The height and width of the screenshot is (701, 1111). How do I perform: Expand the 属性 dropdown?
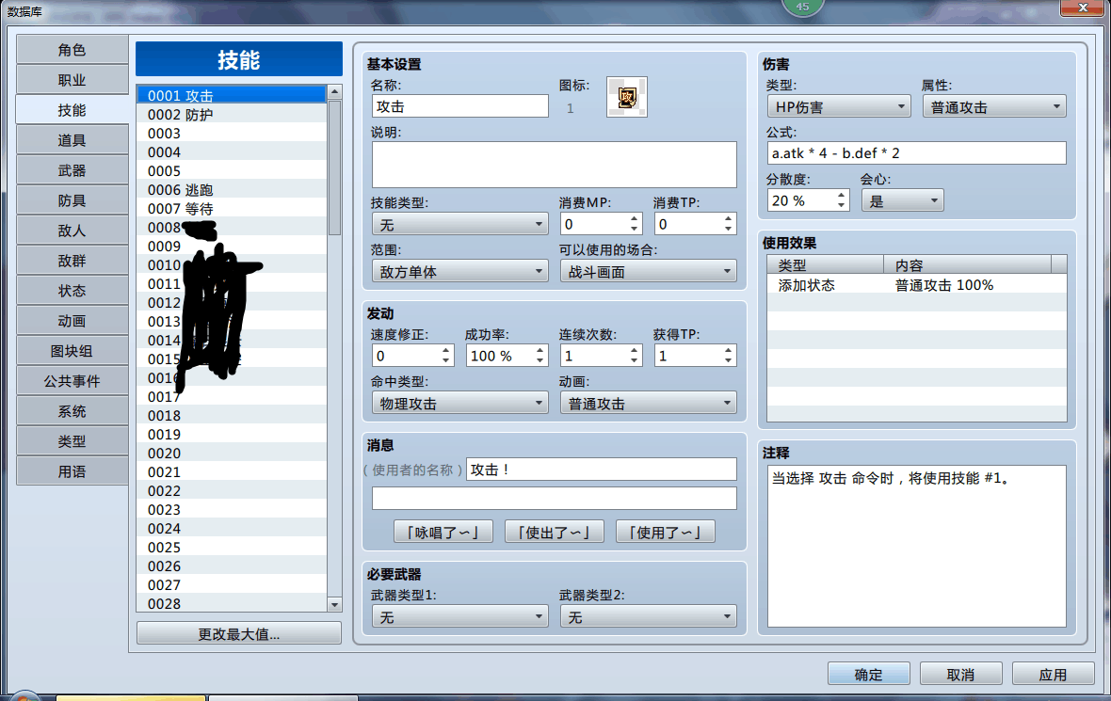tap(995, 107)
